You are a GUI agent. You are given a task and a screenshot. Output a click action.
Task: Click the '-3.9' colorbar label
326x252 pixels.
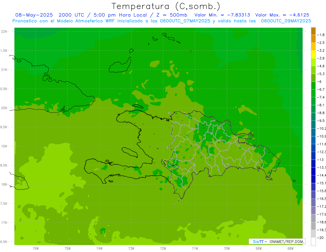321,58
